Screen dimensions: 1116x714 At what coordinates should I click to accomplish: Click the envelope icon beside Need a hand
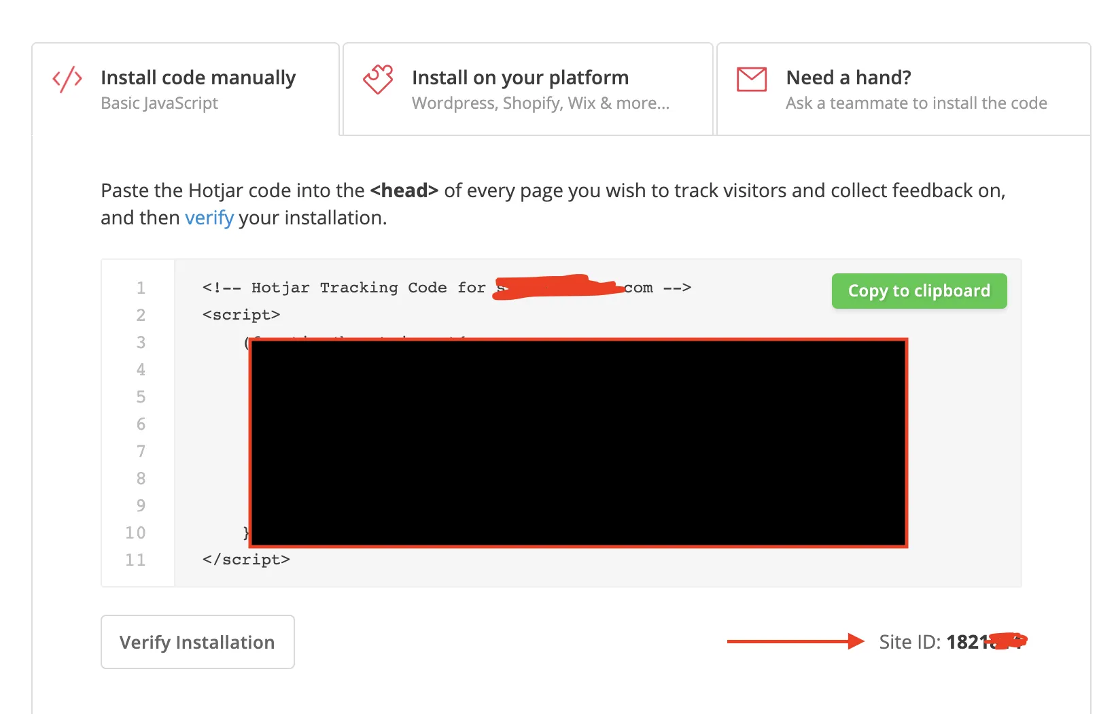click(x=752, y=80)
